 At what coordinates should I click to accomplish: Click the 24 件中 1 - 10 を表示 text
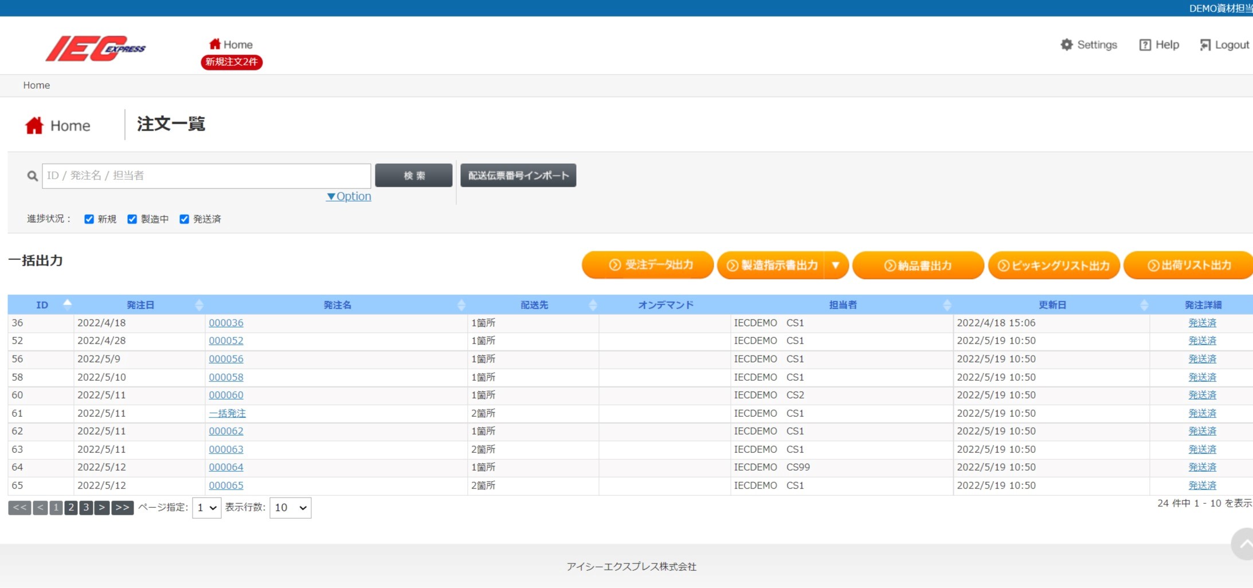click(x=1205, y=503)
